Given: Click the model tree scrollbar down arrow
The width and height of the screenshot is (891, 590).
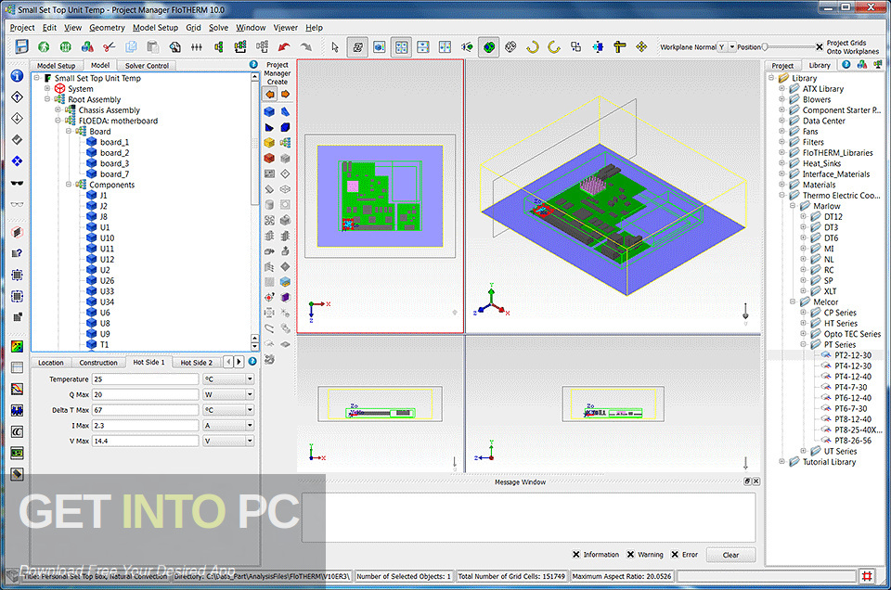Looking at the screenshot, I should click(254, 346).
